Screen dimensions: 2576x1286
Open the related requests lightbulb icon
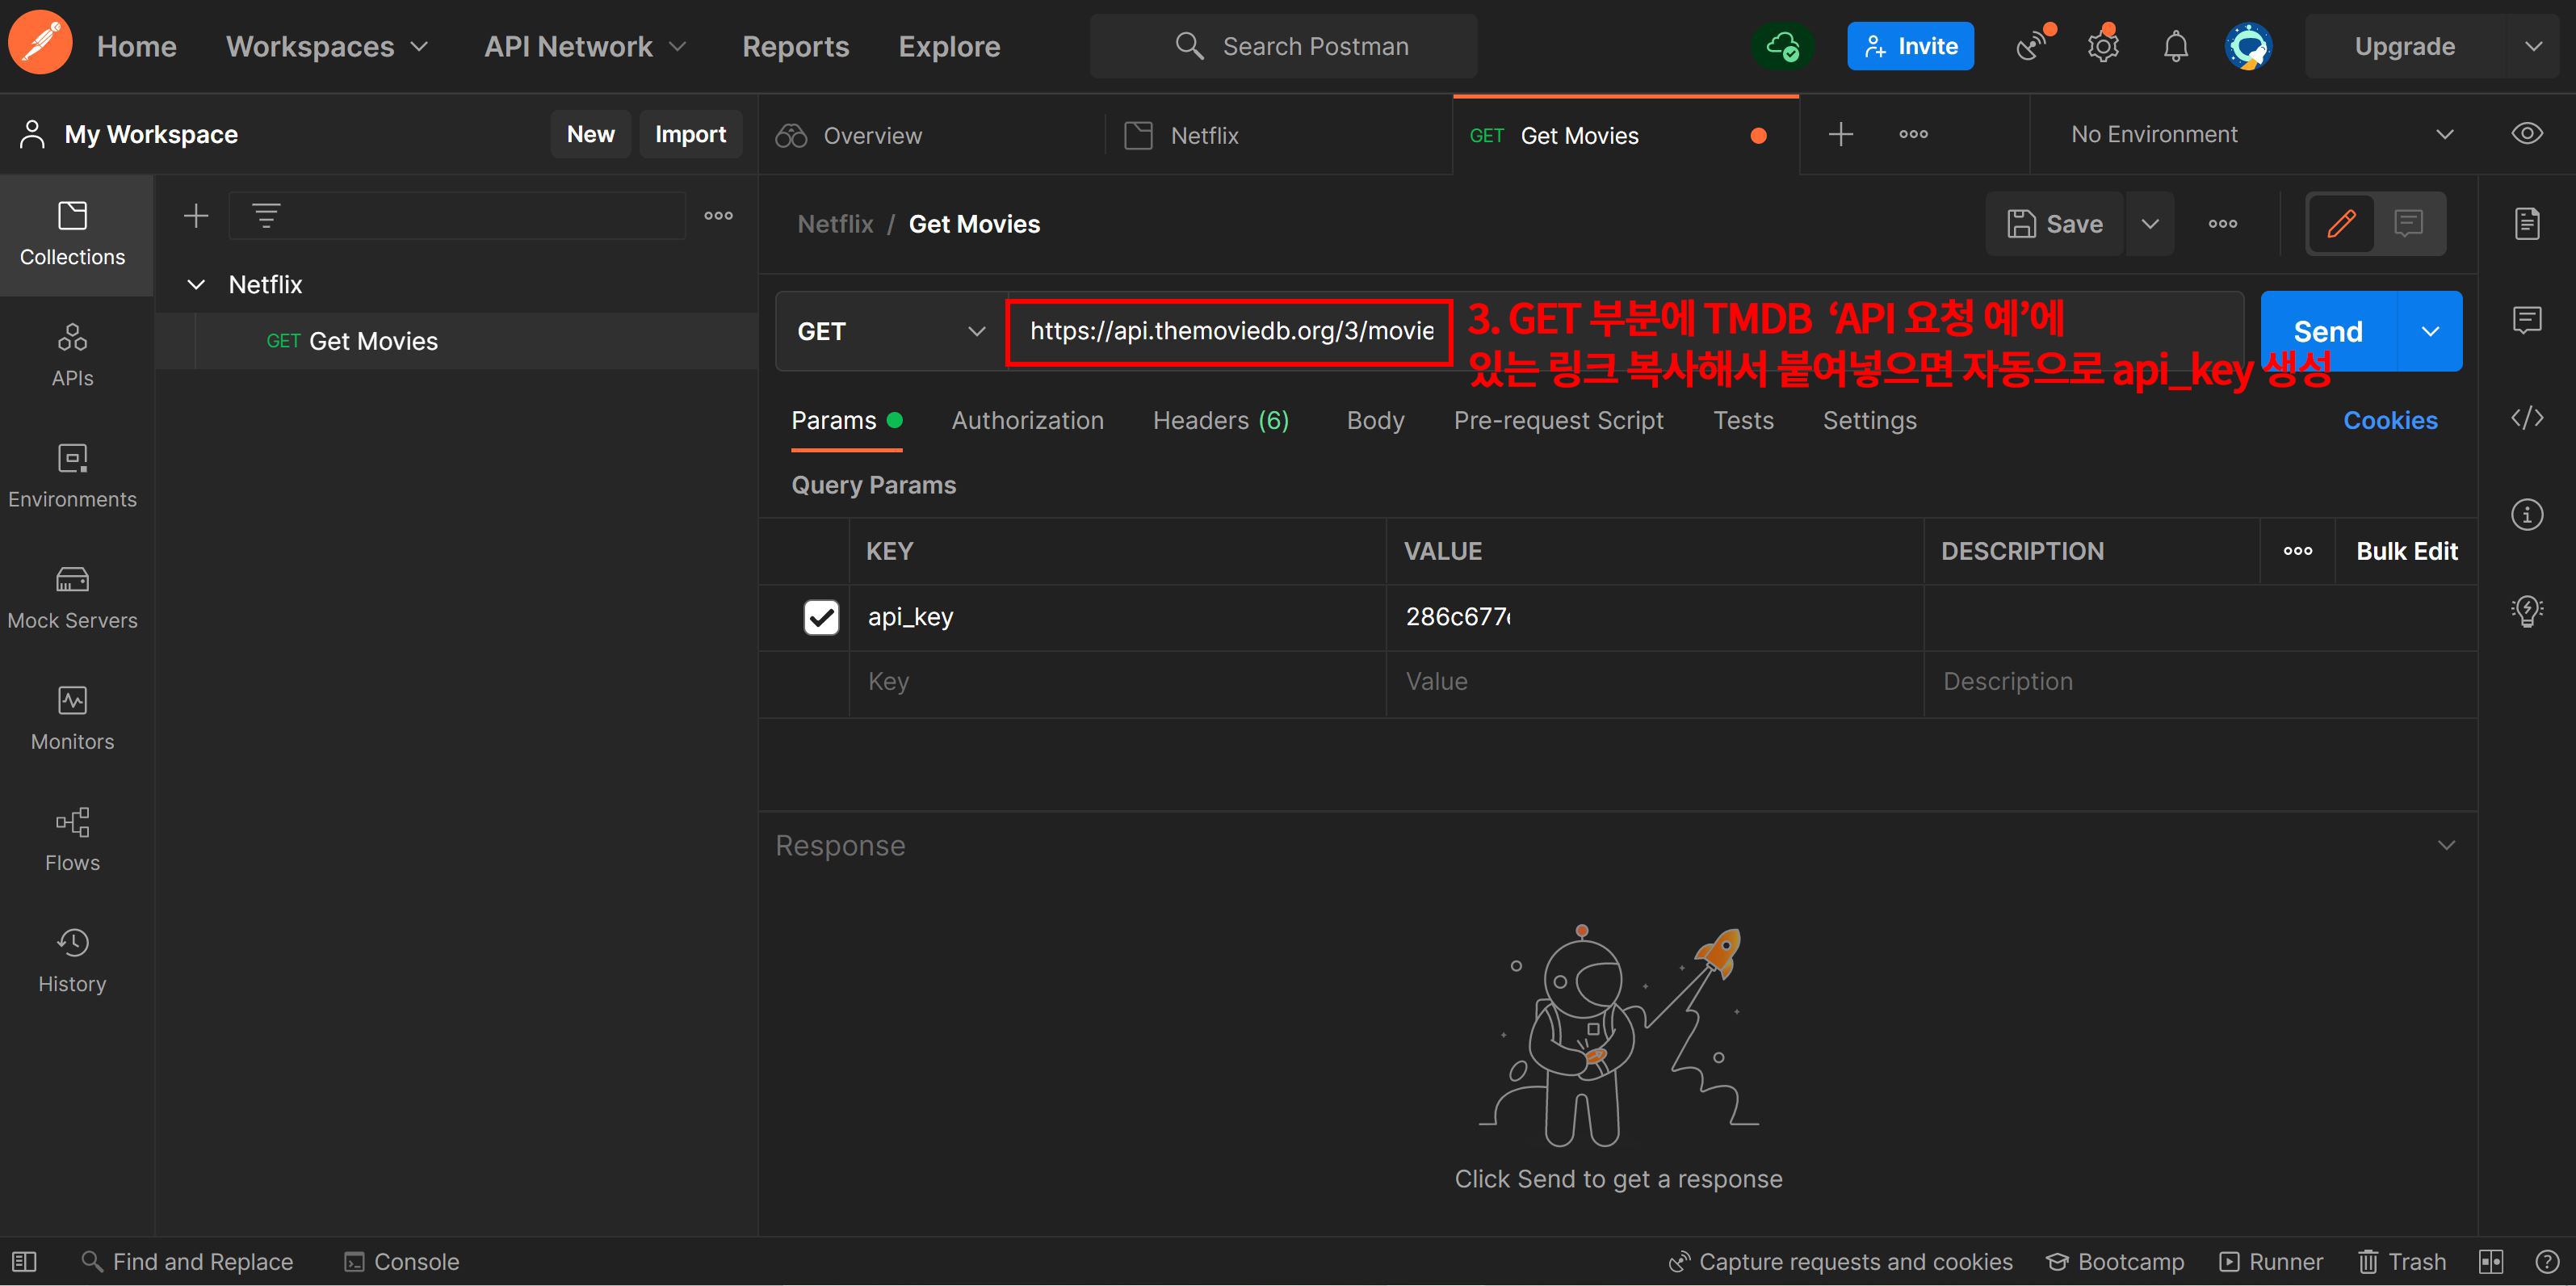tap(2527, 610)
